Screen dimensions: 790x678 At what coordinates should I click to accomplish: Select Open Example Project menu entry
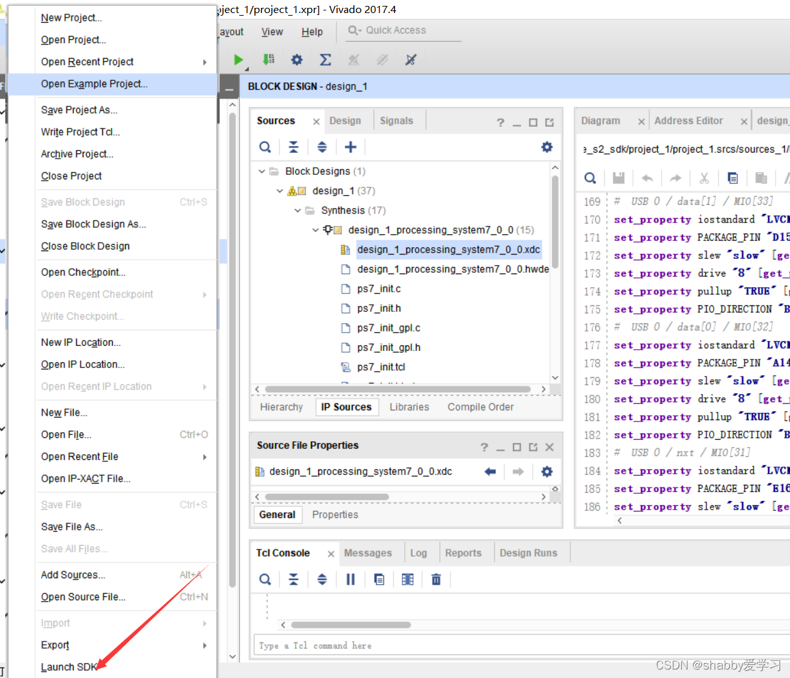tap(113, 84)
